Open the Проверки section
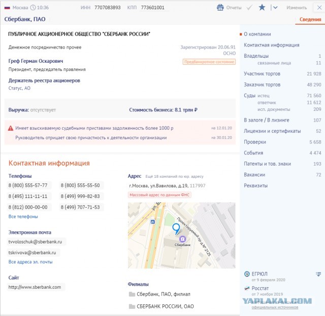325x316 pixels. click(x=255, y=142)
